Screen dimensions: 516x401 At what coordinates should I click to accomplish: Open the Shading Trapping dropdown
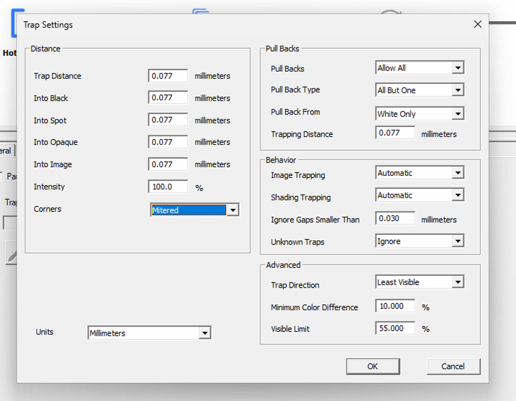tap(459, 195)
